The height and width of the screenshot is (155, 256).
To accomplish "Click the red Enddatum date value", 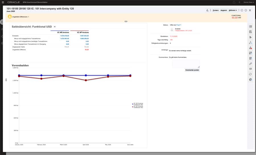I will tap(173, 36).
